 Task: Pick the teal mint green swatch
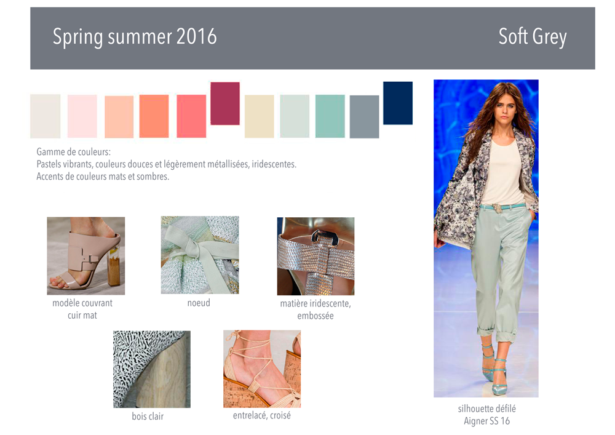[x=330, y=116]
